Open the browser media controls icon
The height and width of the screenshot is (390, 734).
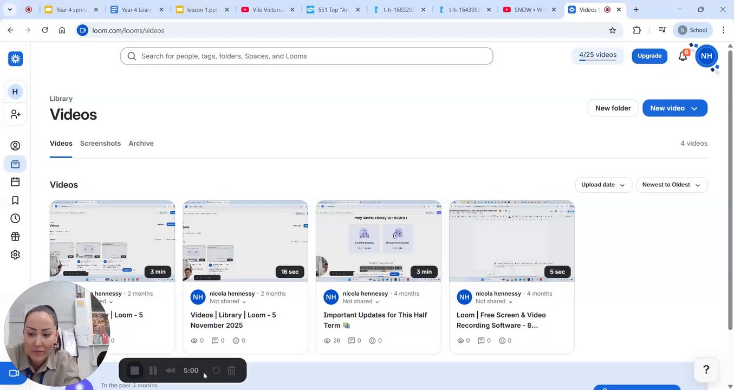tap(662, 30)
